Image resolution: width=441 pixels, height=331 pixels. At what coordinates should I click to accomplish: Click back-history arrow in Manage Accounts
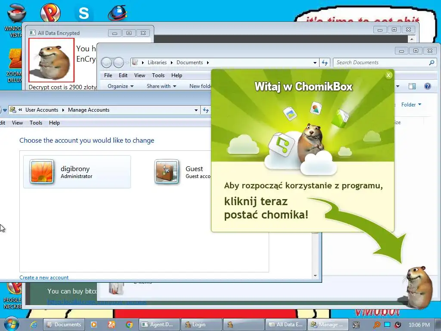coord(4,110)
